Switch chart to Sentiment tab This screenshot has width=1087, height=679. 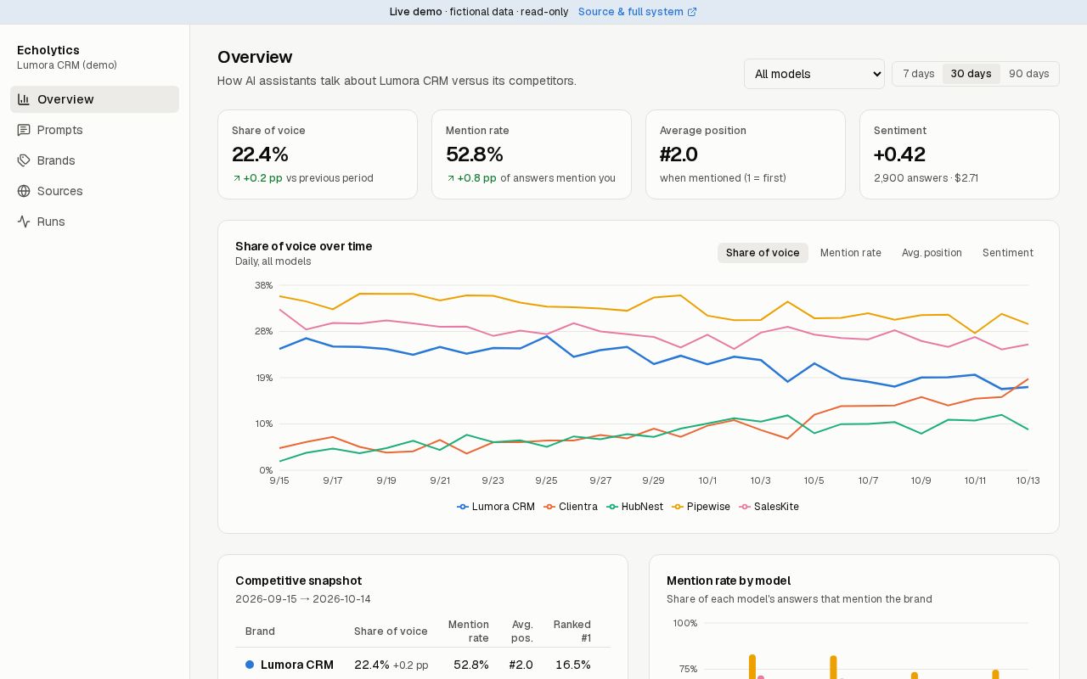[1008, 253]
